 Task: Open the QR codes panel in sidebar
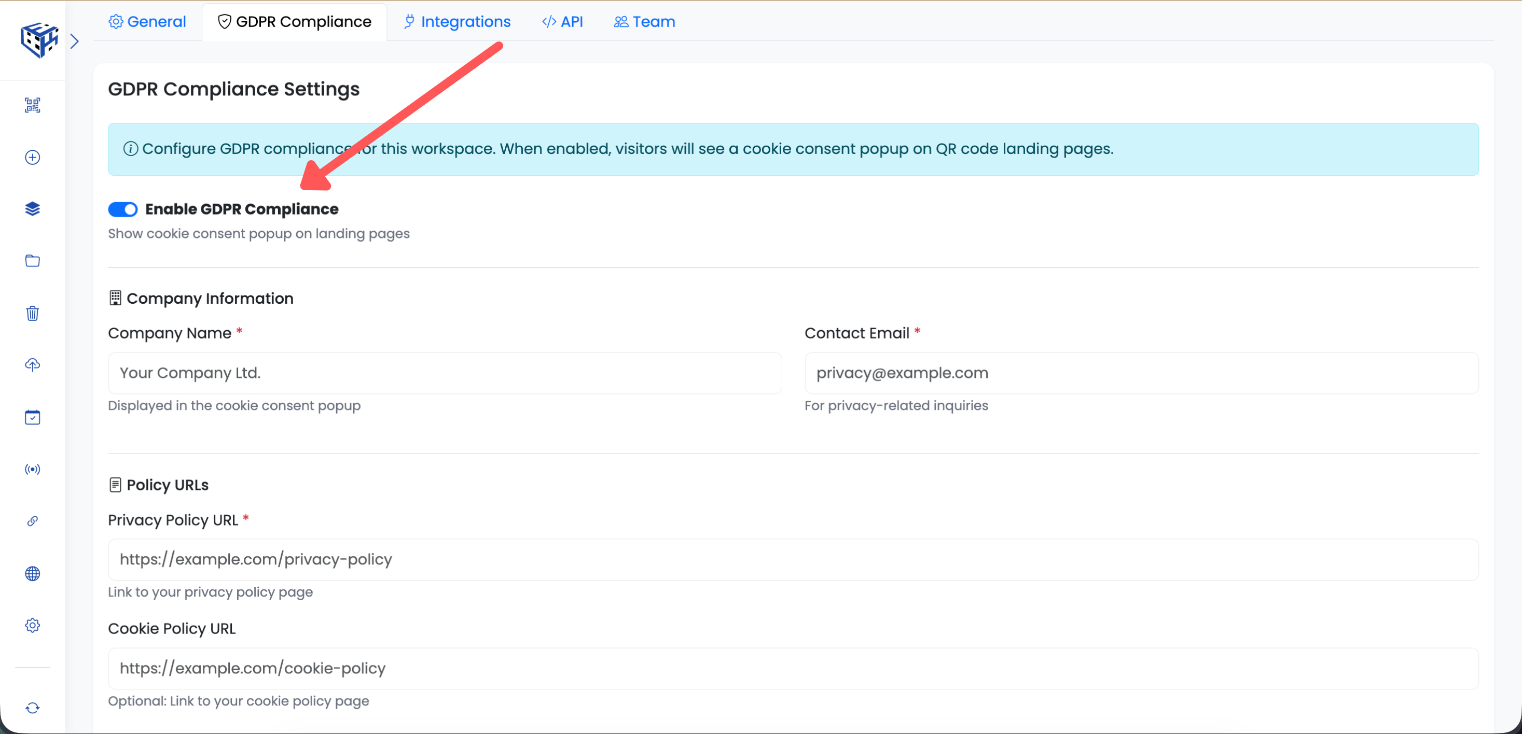pyautogui.click(x=33, y=105)
